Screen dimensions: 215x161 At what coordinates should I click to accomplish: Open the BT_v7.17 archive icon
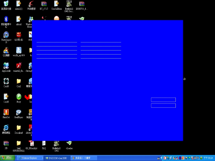coord(44,4)
